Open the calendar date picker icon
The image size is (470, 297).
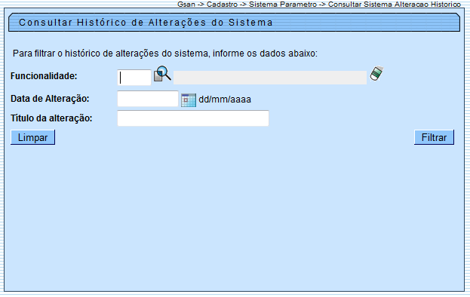point(189,100)
